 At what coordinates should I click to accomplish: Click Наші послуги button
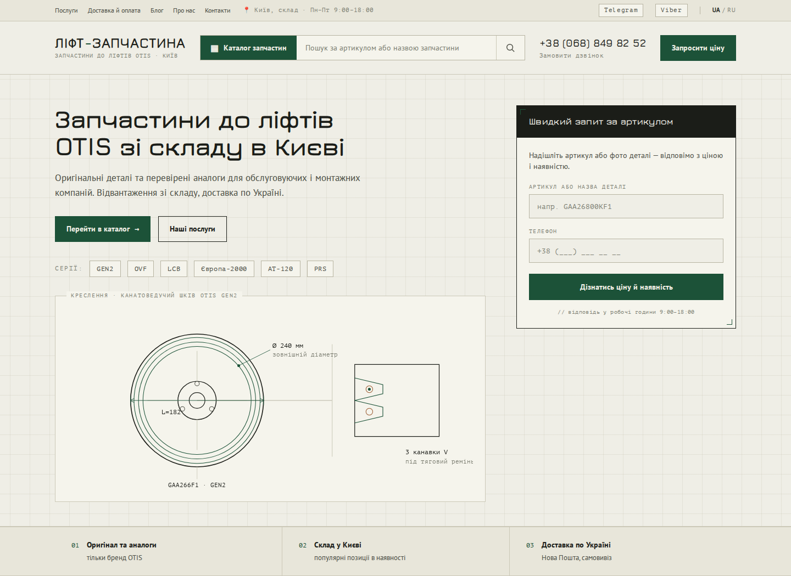[x=192, y=229]
